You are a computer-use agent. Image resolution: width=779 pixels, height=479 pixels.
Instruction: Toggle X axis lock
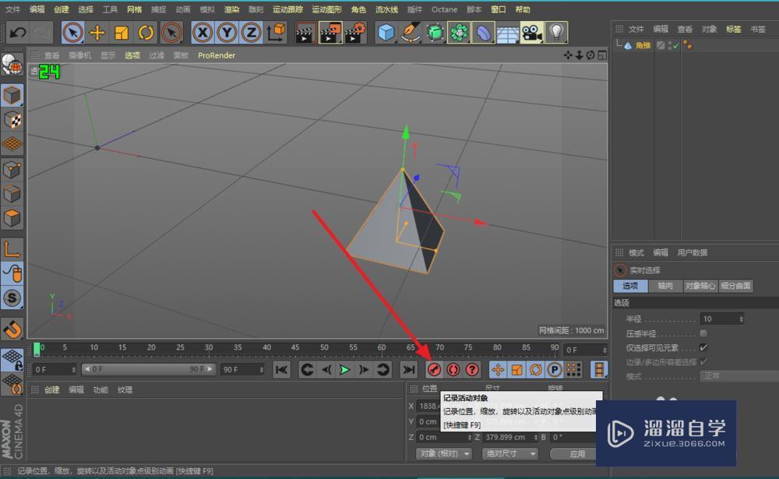coord(203,33)
